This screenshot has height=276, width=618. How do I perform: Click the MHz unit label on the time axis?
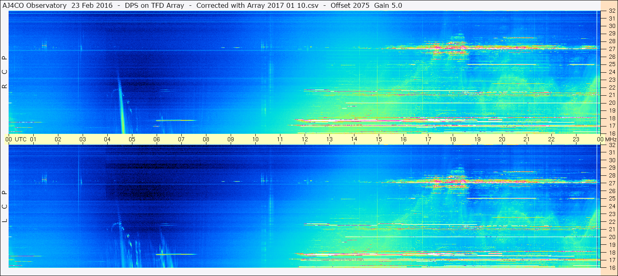tap(611, 139)
